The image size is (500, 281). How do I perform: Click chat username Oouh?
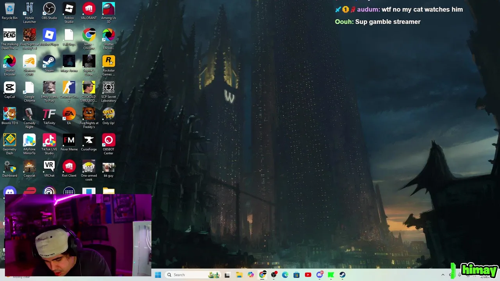tap(344, 22)
